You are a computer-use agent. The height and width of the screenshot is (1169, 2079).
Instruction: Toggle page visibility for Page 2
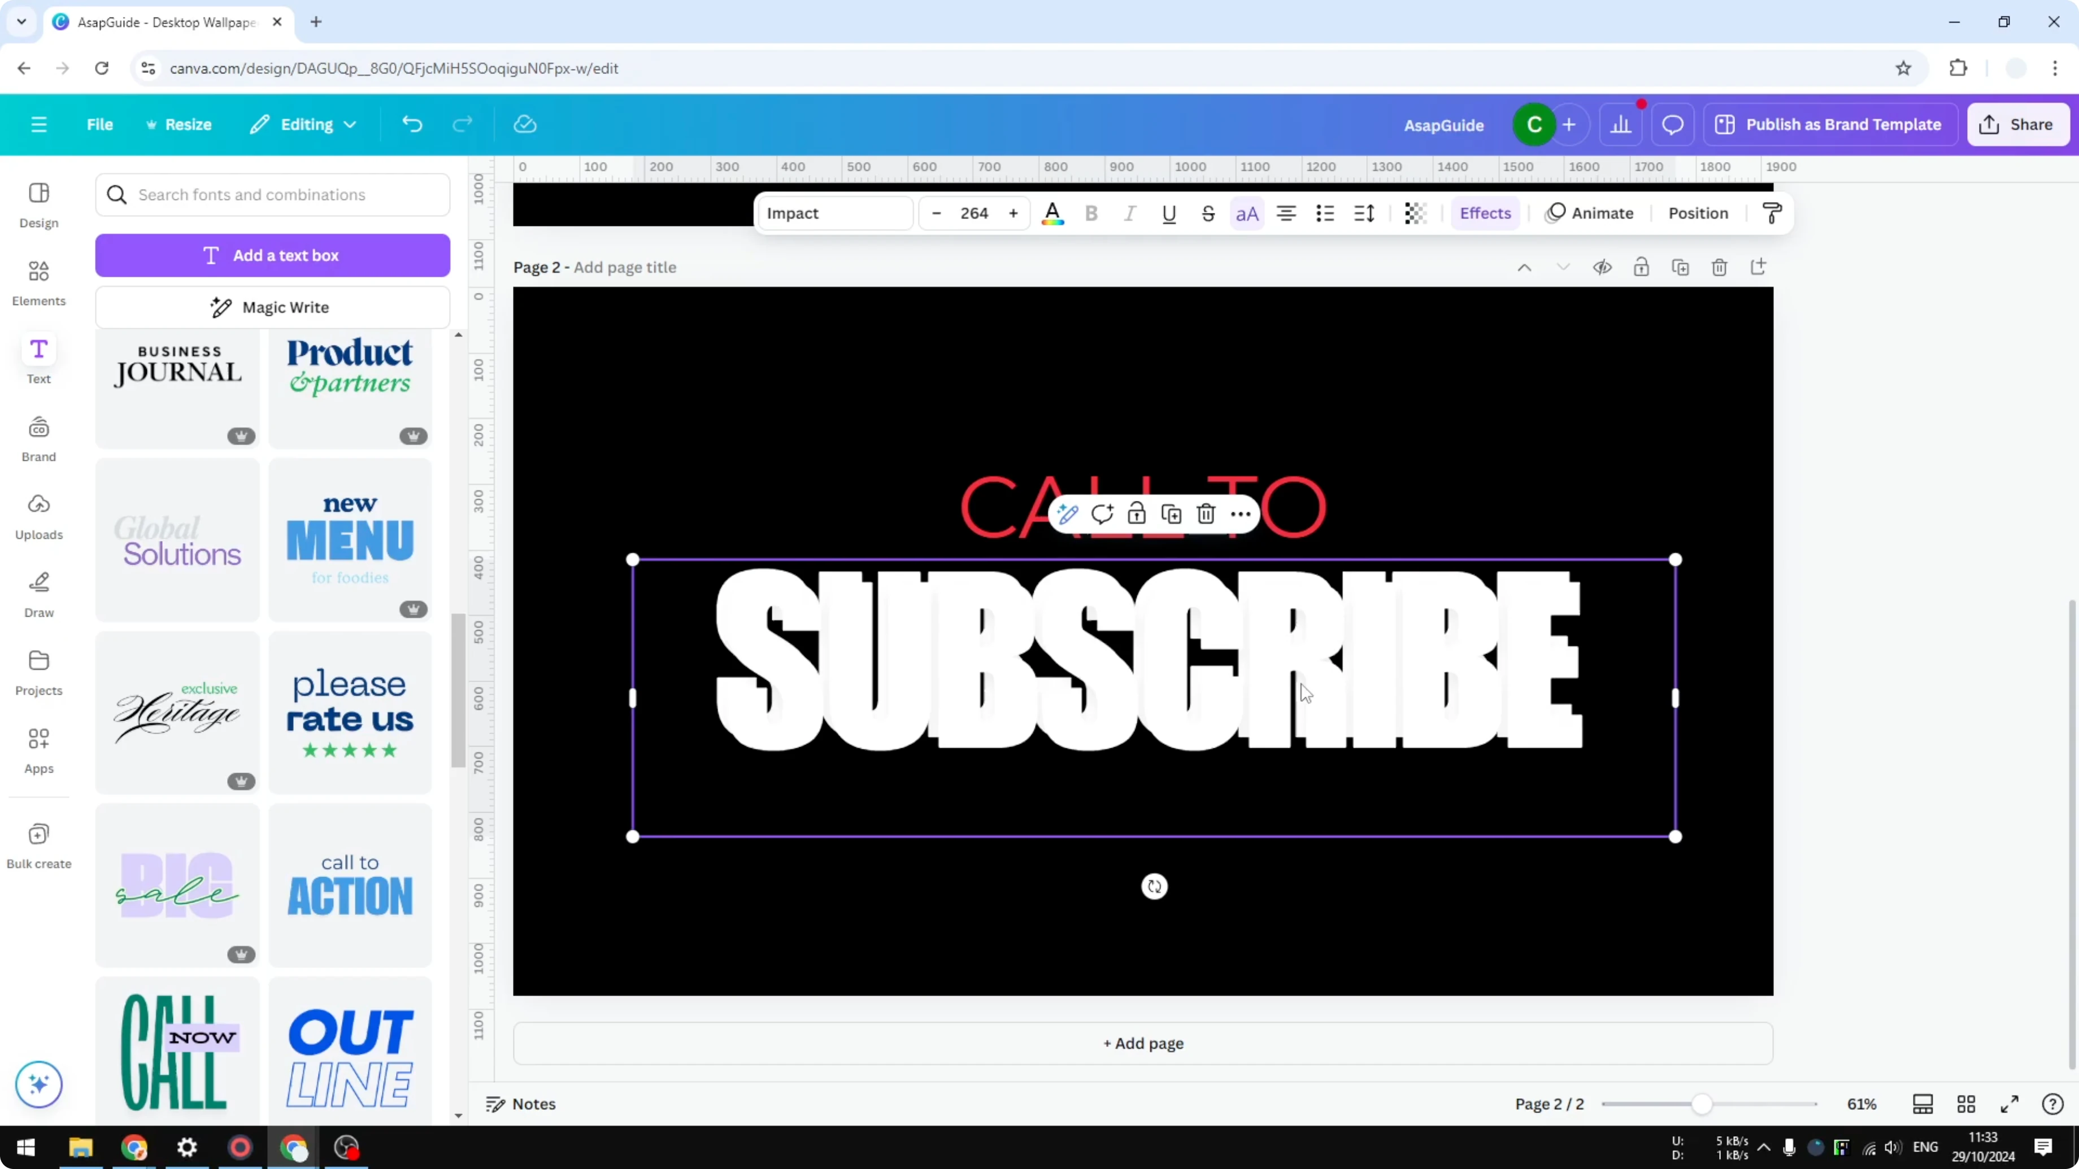pos(1603,267)
